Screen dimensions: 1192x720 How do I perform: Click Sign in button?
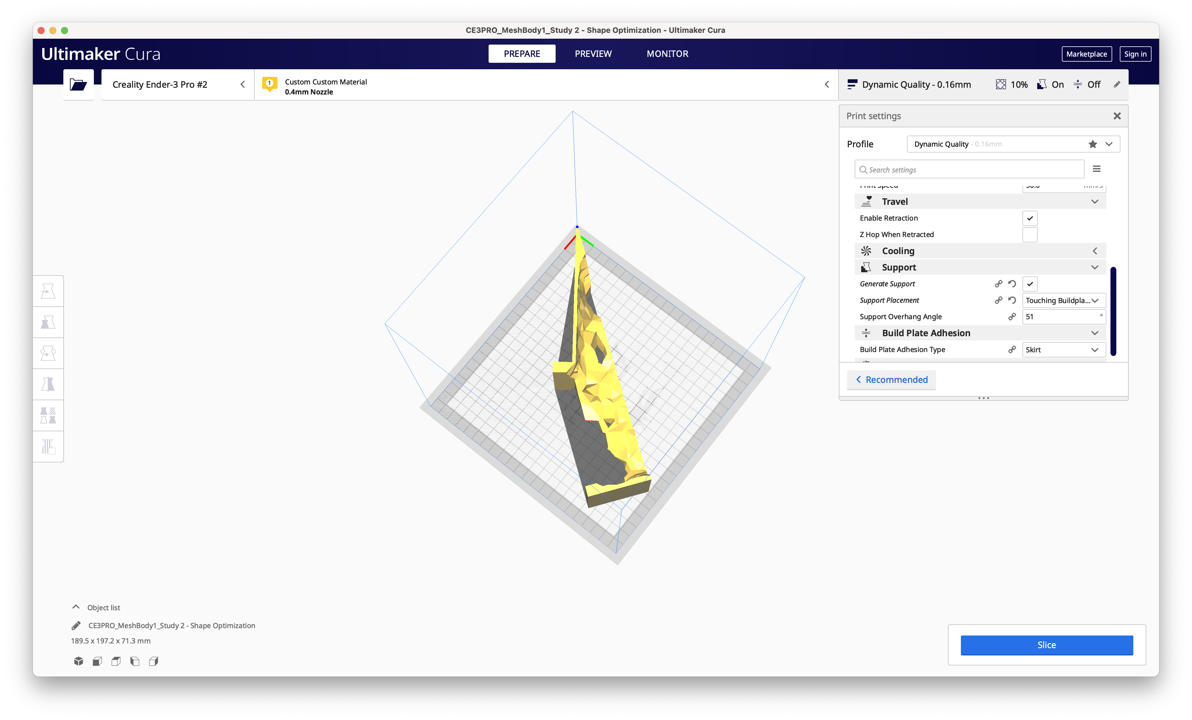tap(1135, 54)
